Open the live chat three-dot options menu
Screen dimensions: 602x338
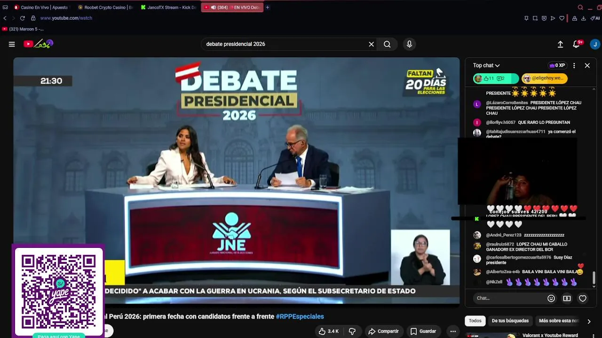coord(574,66)
